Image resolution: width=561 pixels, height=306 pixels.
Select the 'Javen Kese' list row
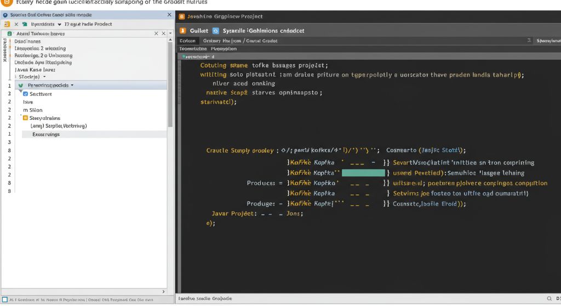pos(35,70)
